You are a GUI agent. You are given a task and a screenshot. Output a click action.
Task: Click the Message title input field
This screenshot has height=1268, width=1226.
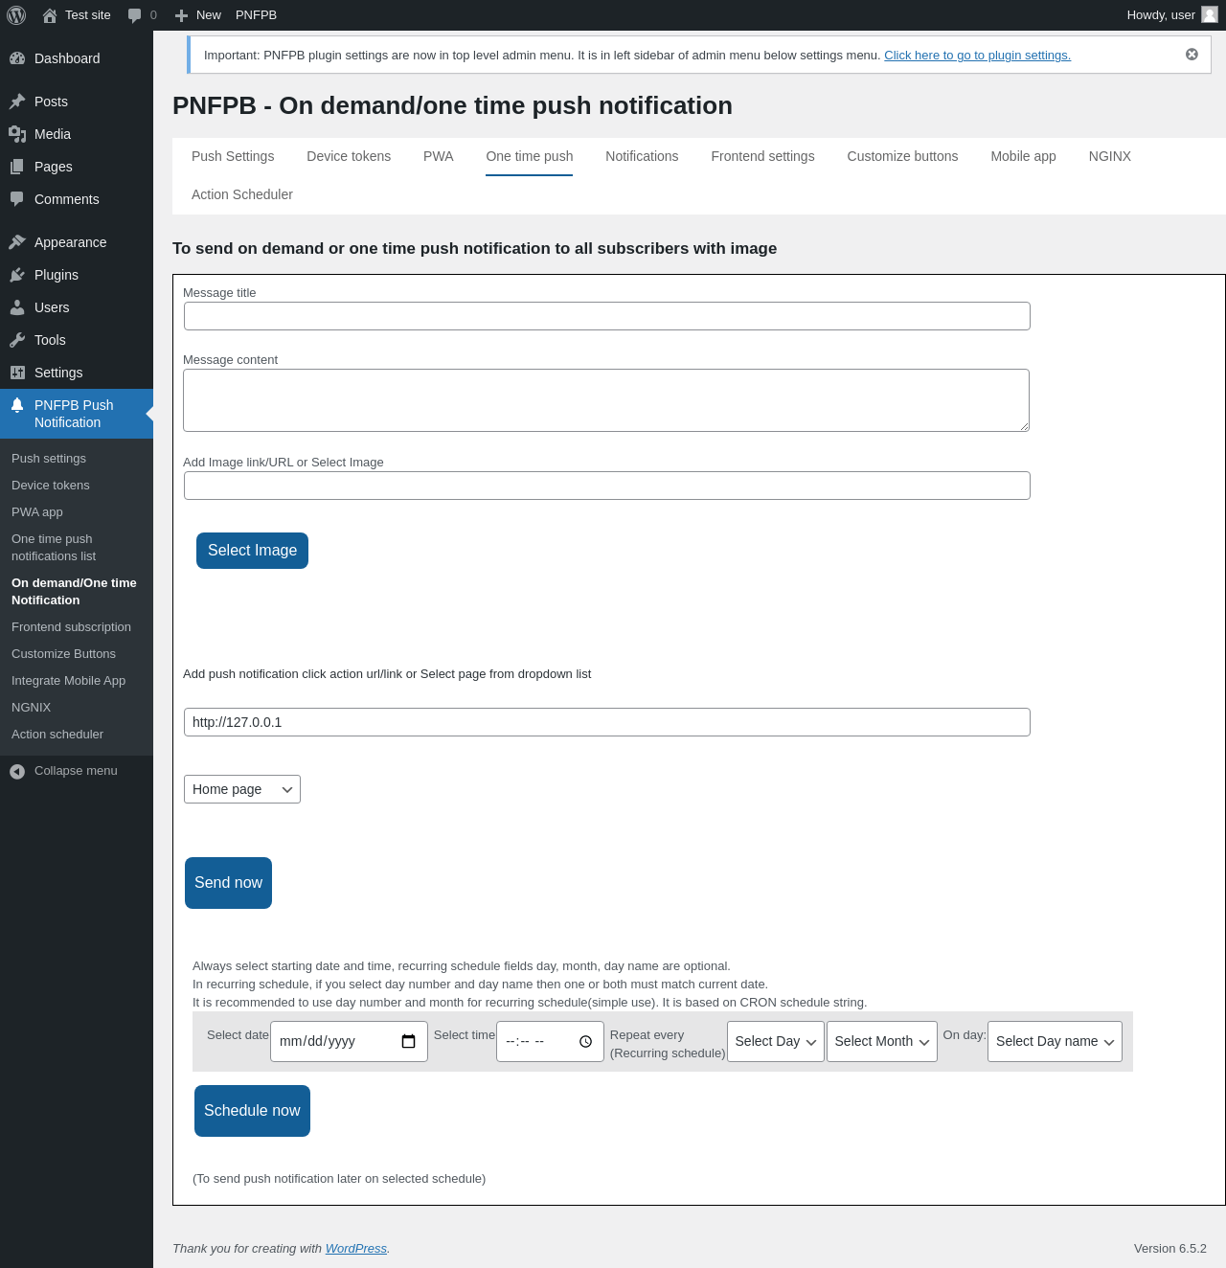[x=607, y=316]
